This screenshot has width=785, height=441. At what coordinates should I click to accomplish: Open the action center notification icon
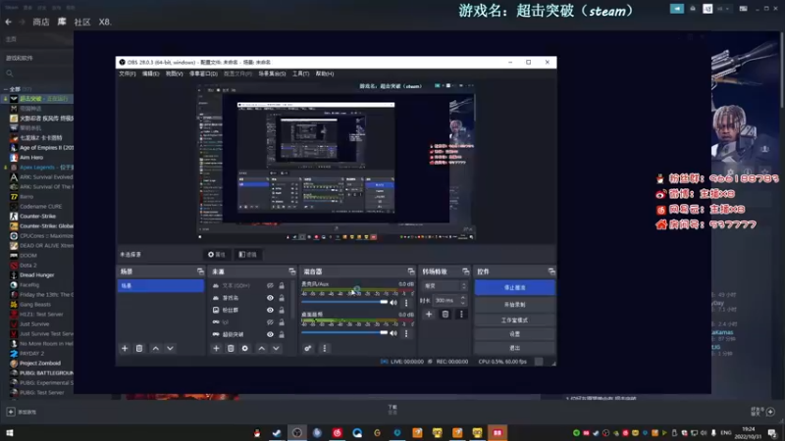click(772, 433)
